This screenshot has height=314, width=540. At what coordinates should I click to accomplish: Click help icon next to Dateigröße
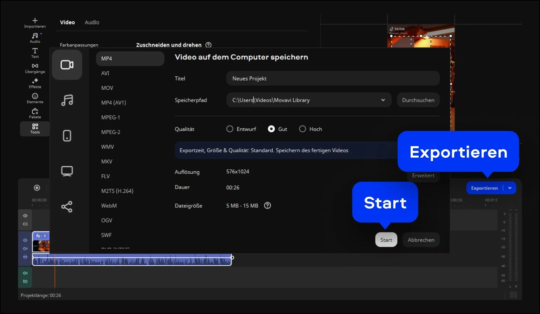click(x=267, y=205)
